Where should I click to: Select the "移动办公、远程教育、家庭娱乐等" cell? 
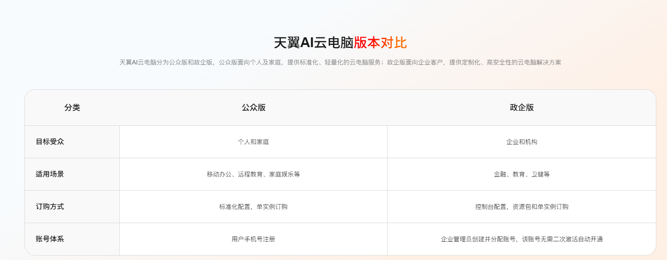[253, 174]
